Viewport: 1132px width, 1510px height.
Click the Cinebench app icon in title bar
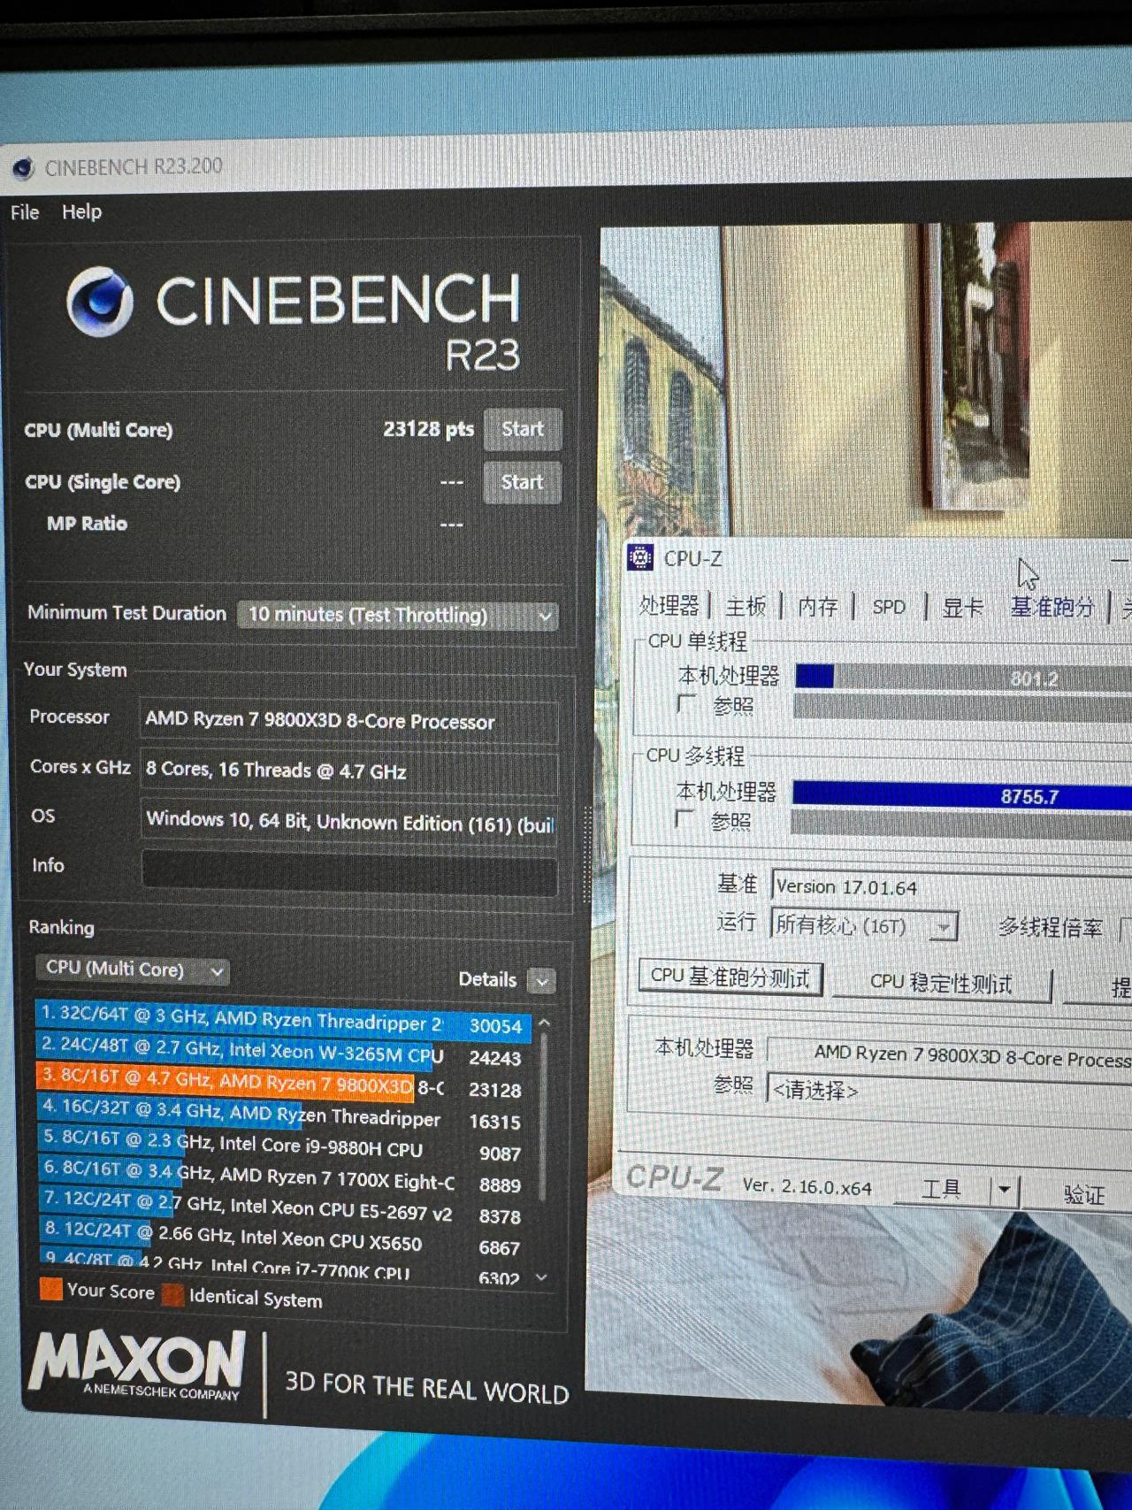(x=23, y=167)
